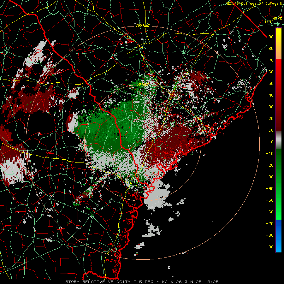Click the "NEXLAB-College of DuPage" header text
Screen dimensions: 284x284
[252, 3]
